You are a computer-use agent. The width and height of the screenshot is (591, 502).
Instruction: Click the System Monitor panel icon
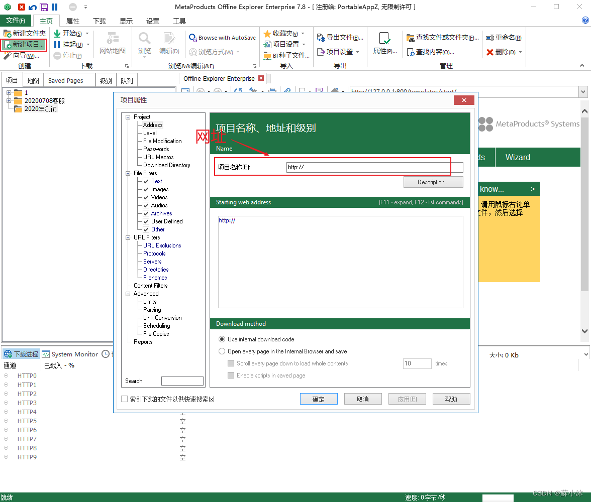point(46,354)
